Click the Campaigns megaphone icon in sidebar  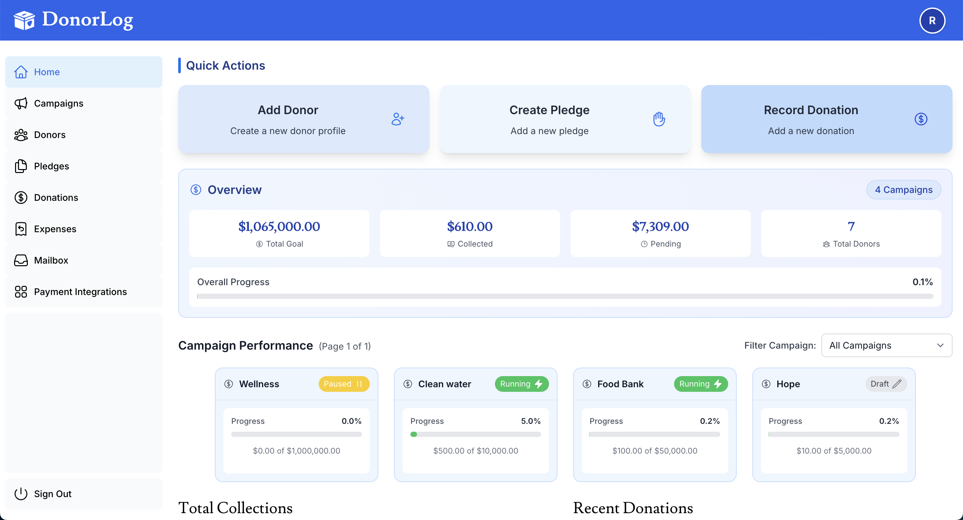pos(21,103)
